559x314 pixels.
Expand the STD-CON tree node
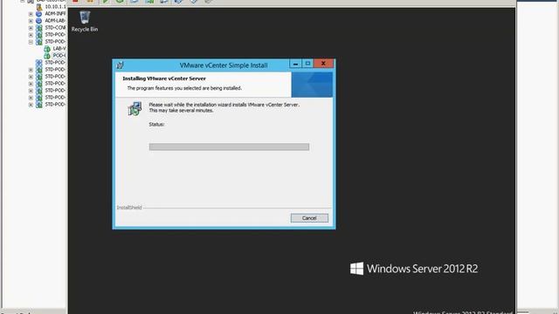[31, 28]
